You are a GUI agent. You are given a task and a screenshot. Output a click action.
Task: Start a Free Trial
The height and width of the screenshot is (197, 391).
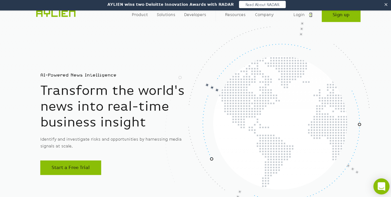coord(71,168)
